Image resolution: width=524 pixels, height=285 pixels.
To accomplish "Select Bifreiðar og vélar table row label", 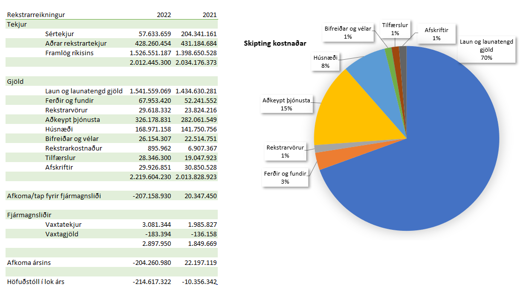I will 72,138.
